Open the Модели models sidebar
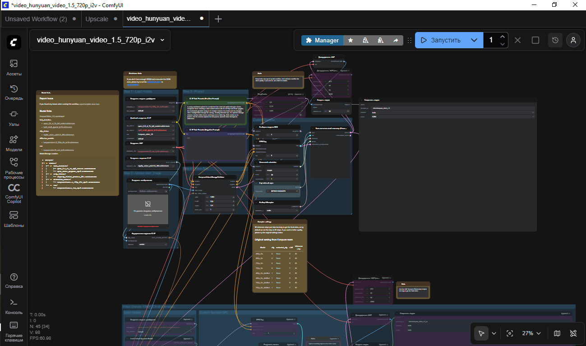 tap(14, 143)
